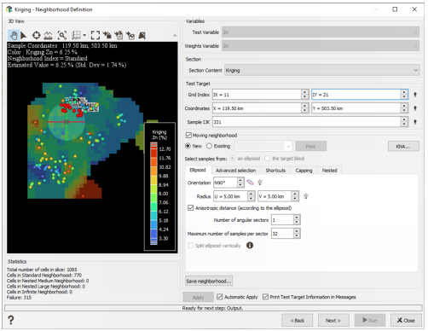This screenshot has width=428, height=331.
Task: Click the pin icon beside Sample IJK
Action: (x=415, y=122)
